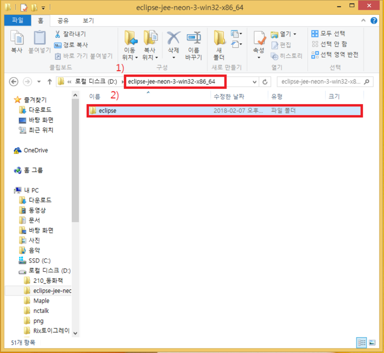
Task: Open the quick access Properties icon in title bar
Action: 24,8
